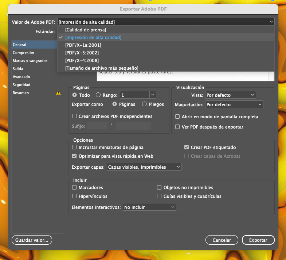The image size is (286, 260).
Task: Click the Exportar button
Action: [258, 240]
